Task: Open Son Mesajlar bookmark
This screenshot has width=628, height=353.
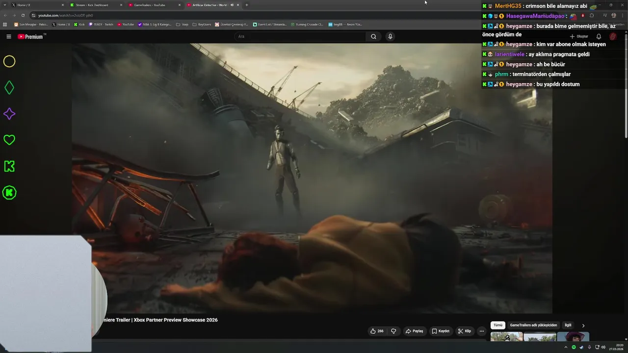Action: click(30, 24)
